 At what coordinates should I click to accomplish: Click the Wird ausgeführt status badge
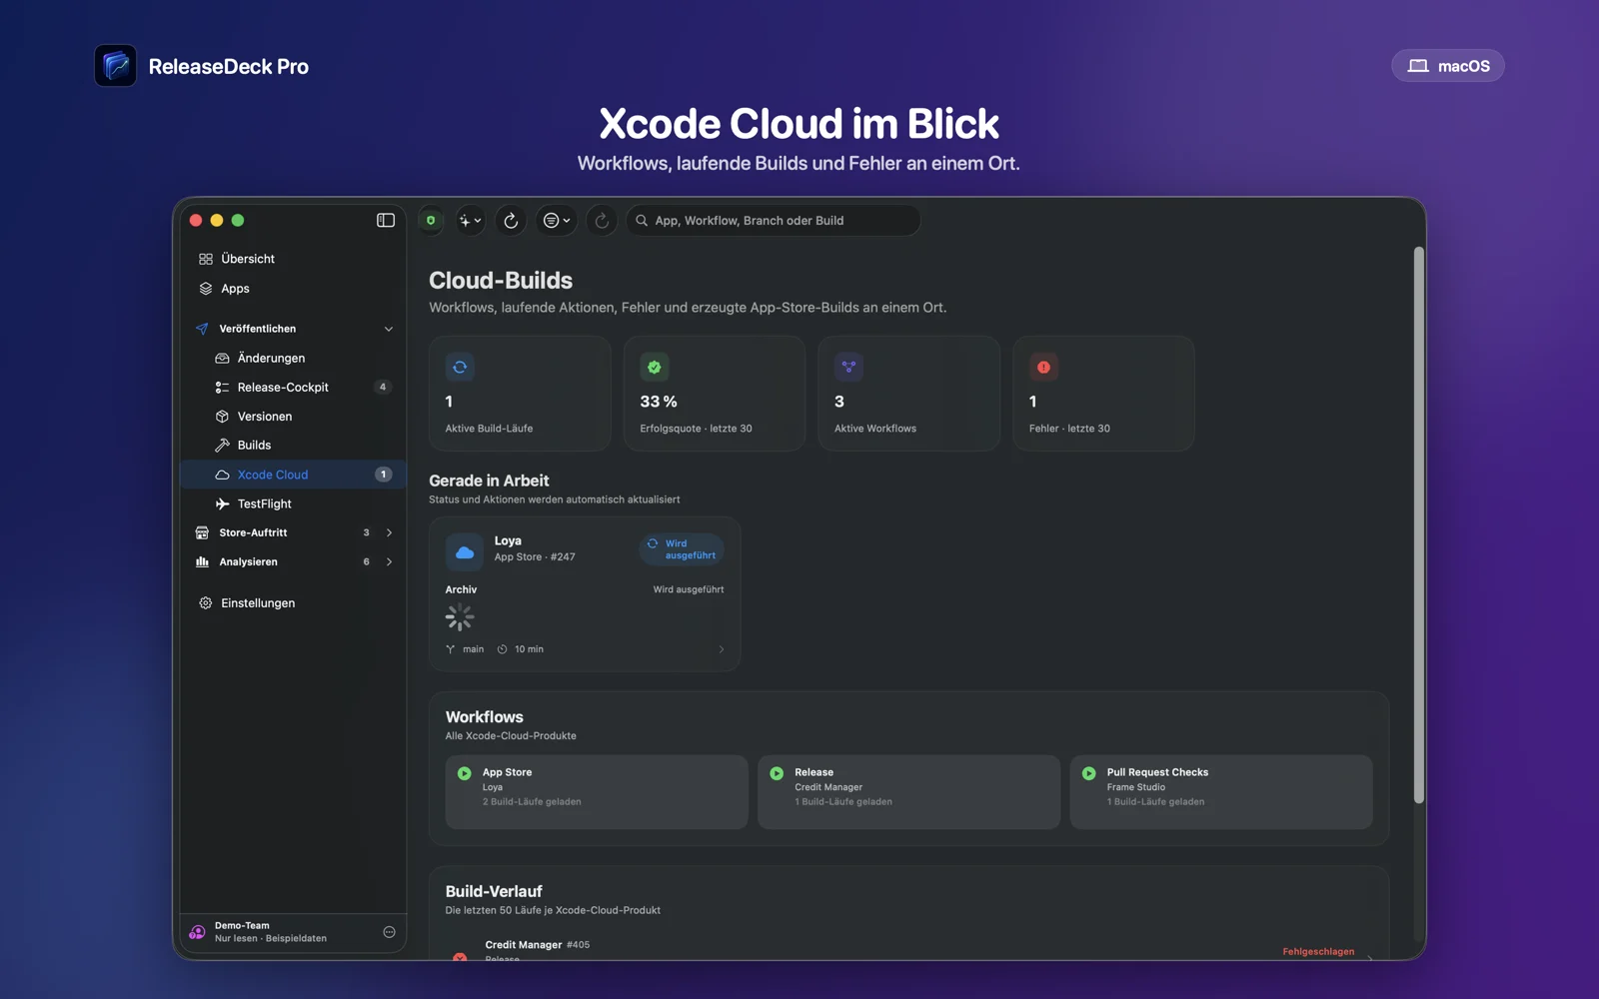(x=682, y=549)
